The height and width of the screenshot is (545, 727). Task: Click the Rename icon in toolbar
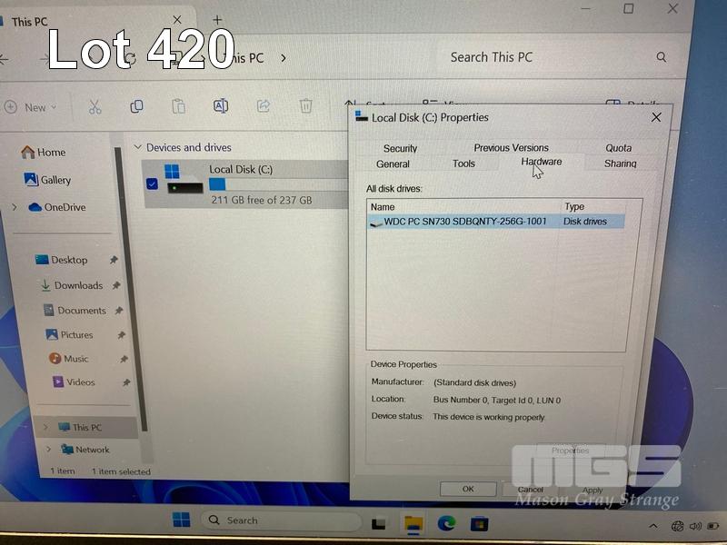tap(221, 106)
